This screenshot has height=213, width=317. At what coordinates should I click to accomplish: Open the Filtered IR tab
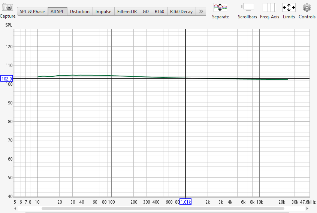[127, 12]
